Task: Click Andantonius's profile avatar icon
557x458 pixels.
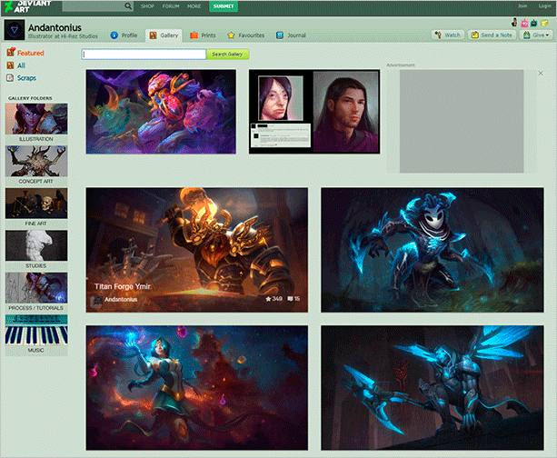Action: pos(13,31)
